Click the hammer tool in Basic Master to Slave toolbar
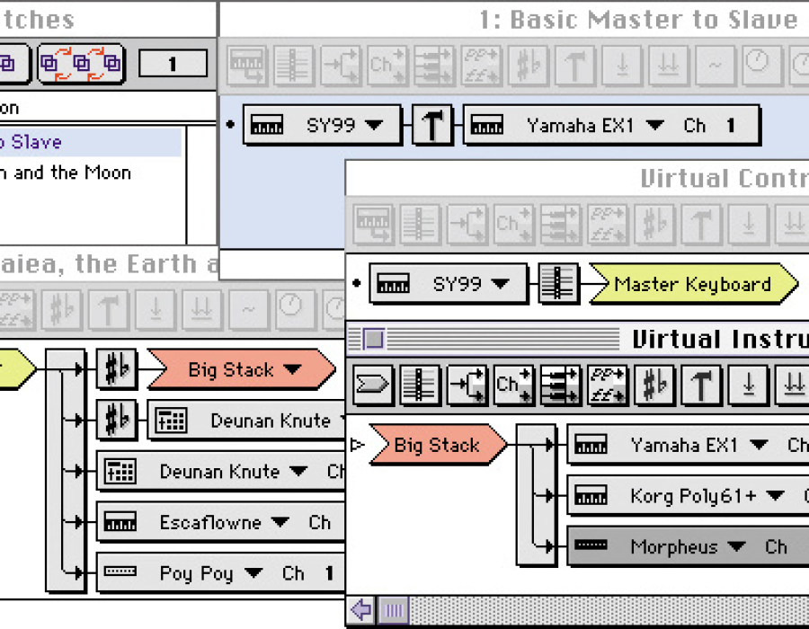 click(574, 66)
